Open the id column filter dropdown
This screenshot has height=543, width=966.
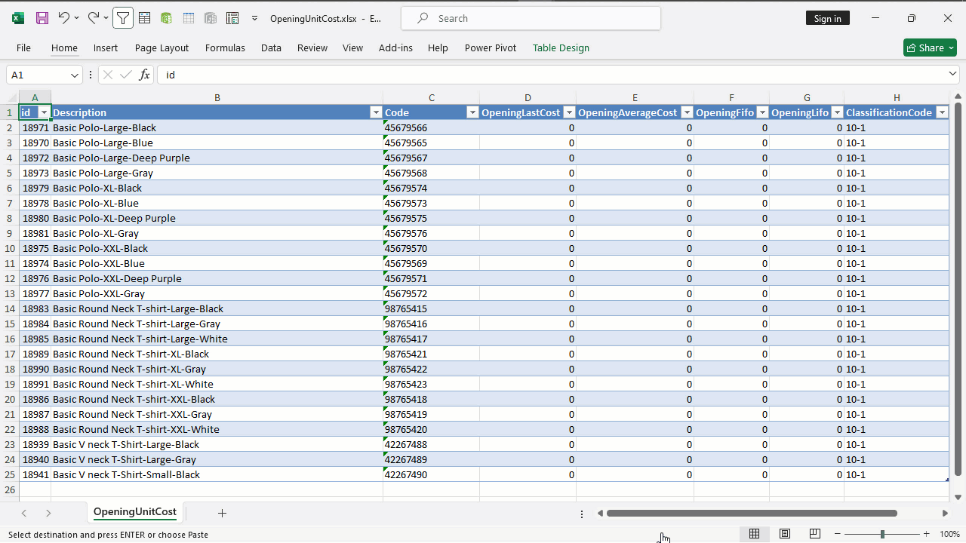[44, 112]
